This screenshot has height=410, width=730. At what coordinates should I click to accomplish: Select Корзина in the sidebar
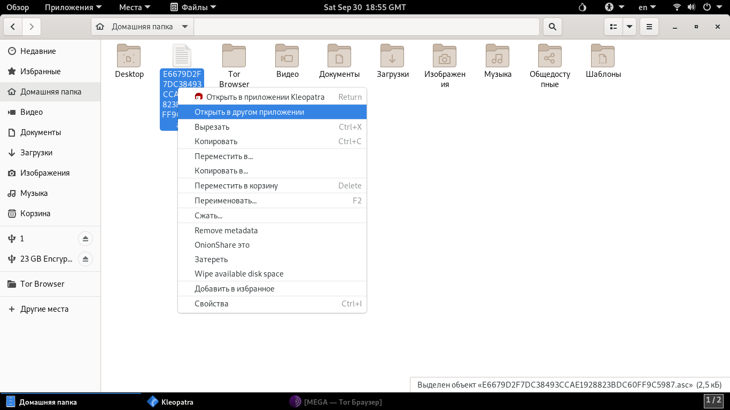click(35, 214)
